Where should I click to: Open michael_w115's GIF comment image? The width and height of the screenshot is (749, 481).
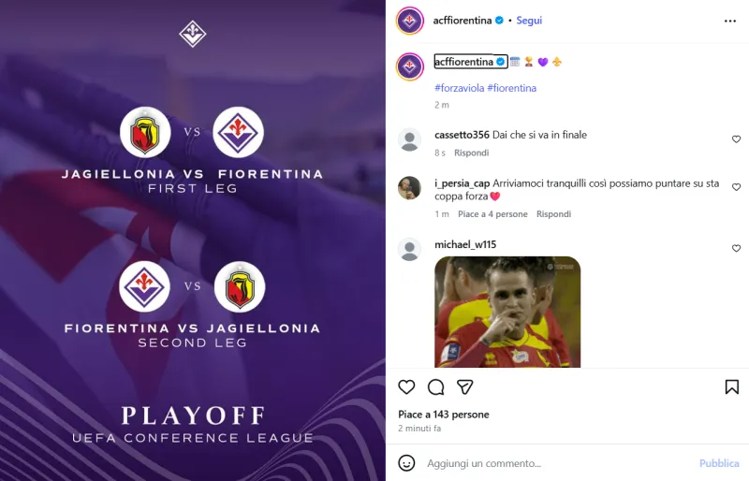click(x=507, y=312)
